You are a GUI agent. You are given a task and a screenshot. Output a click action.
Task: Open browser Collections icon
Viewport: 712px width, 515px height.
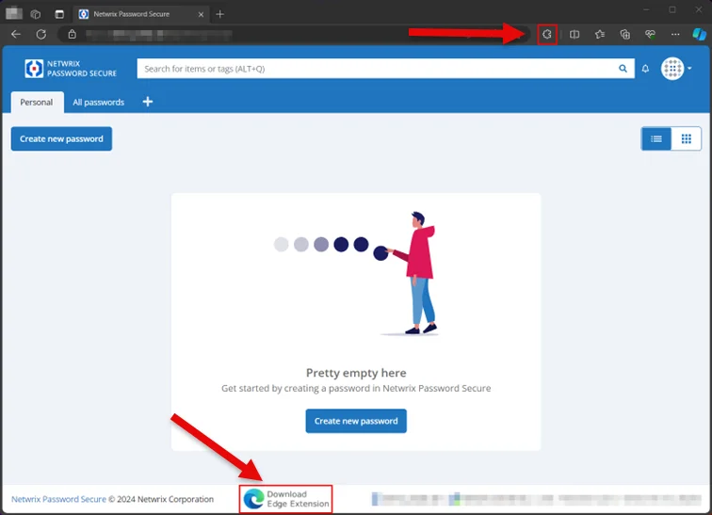624,35
